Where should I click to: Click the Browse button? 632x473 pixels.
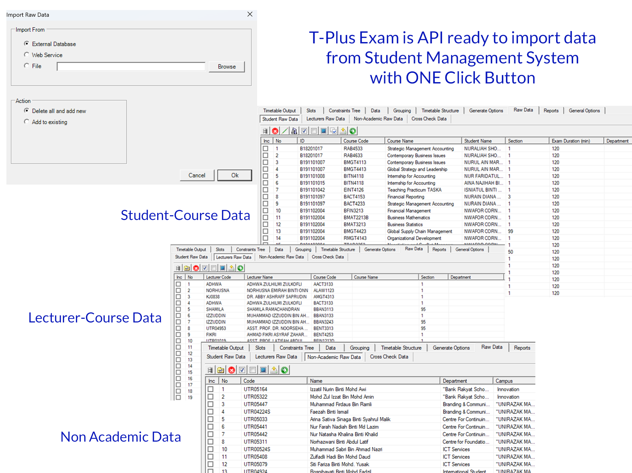point(227,66)
